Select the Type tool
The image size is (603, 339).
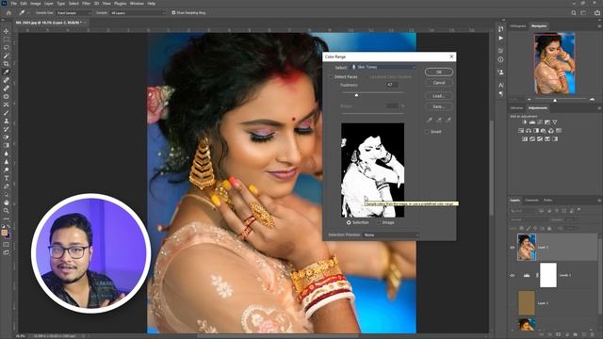point(7,178)
